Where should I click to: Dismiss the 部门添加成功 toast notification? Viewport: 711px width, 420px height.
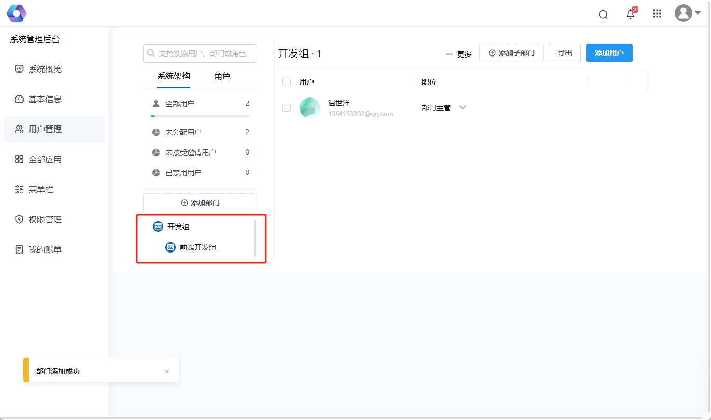point(167,371)
